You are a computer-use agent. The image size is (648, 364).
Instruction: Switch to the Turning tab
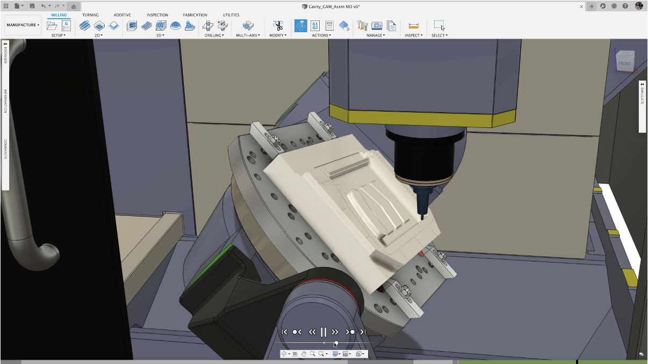point(90,15)
